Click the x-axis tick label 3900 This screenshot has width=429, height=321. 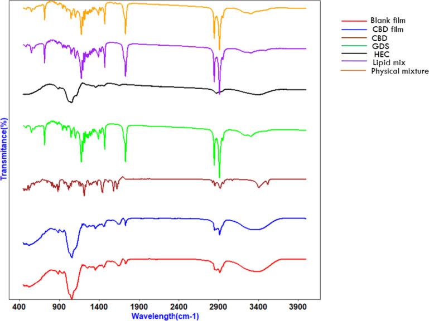pyautogui.click(x=298, y=307)
